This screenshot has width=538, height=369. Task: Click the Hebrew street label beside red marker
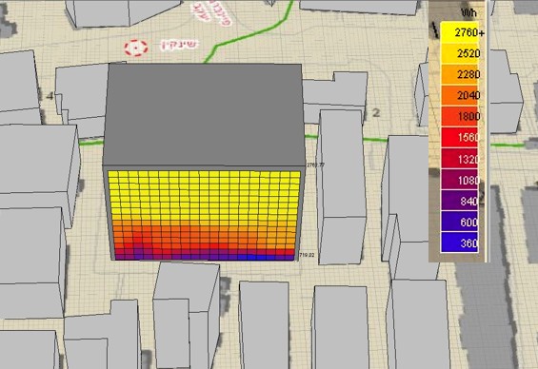pos(179,45)
